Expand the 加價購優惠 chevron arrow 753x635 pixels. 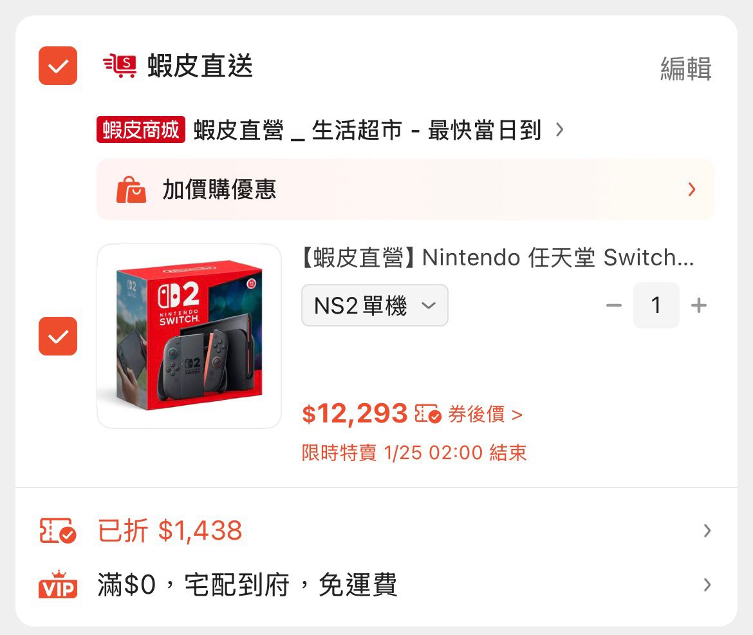(692, 189)
